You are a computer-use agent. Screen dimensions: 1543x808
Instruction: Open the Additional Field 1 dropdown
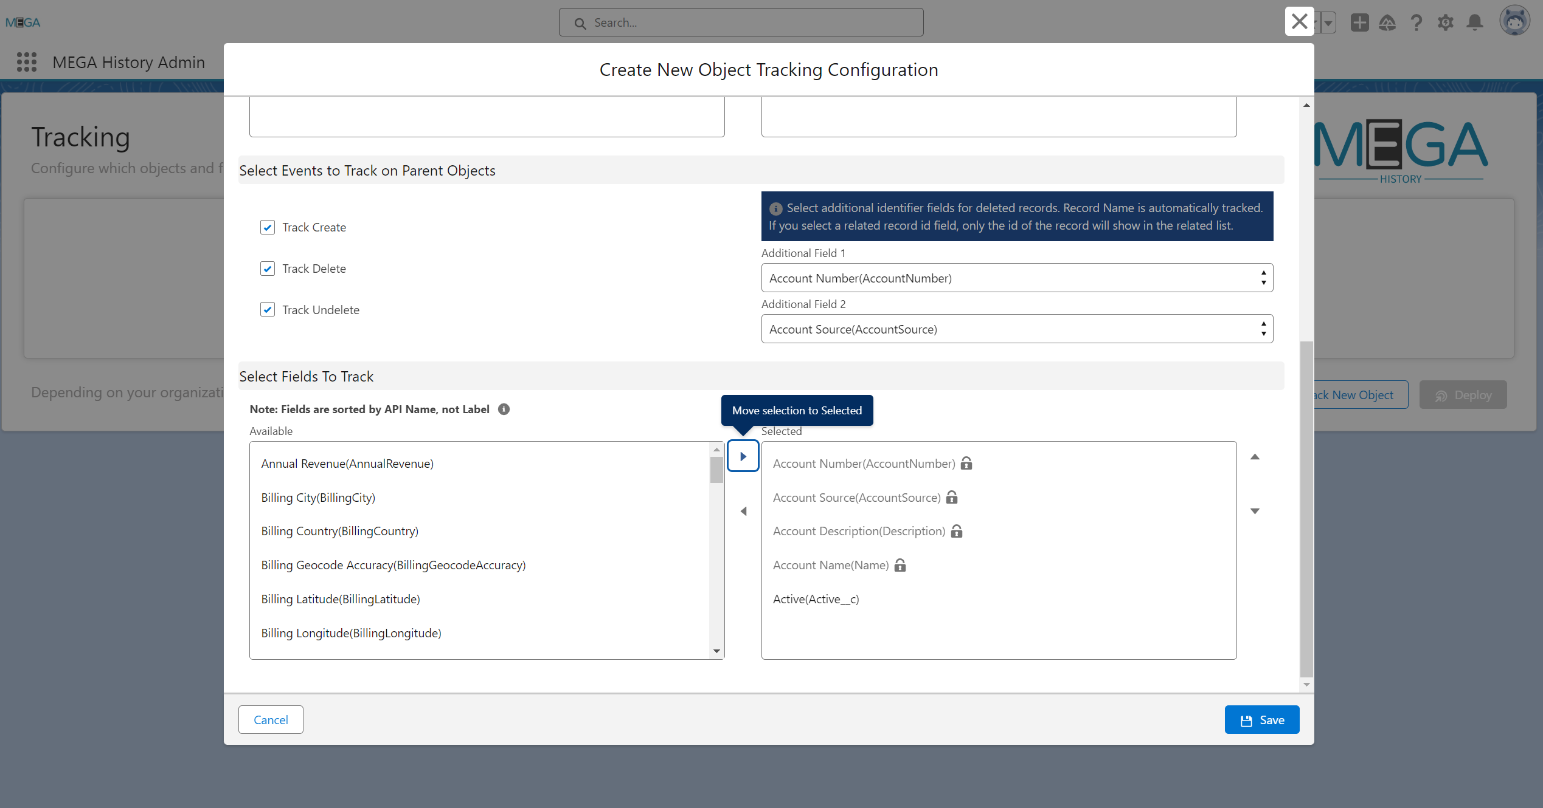1017,278
